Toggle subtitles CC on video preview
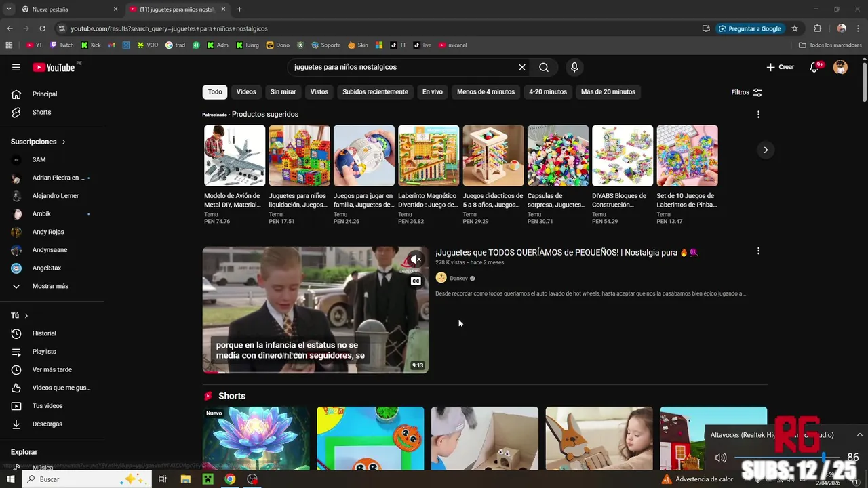This screenshot has height=488, width=868. click(416, 281)
